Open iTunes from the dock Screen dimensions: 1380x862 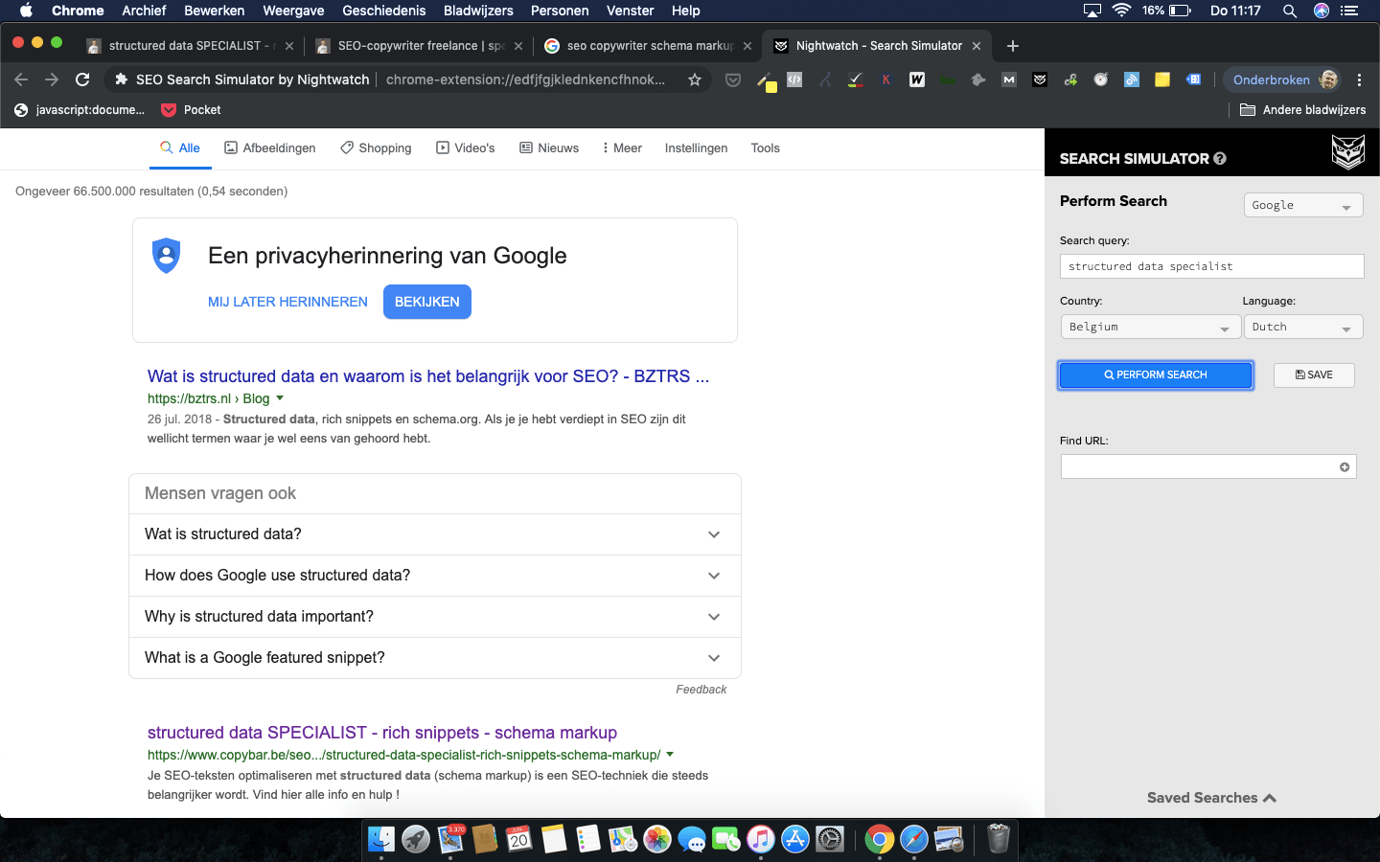coord(761,839)
